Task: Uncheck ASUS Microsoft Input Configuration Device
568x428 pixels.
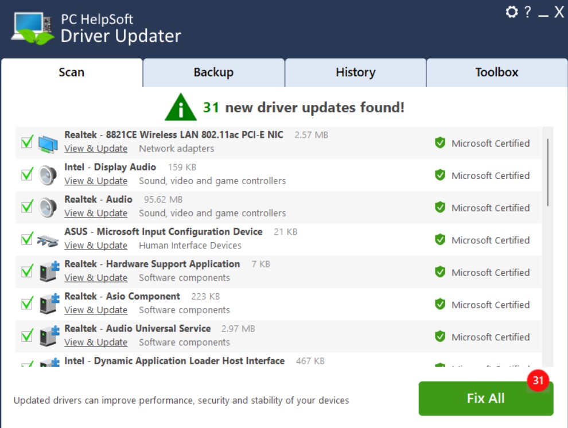Action: (x=27, y=239)
